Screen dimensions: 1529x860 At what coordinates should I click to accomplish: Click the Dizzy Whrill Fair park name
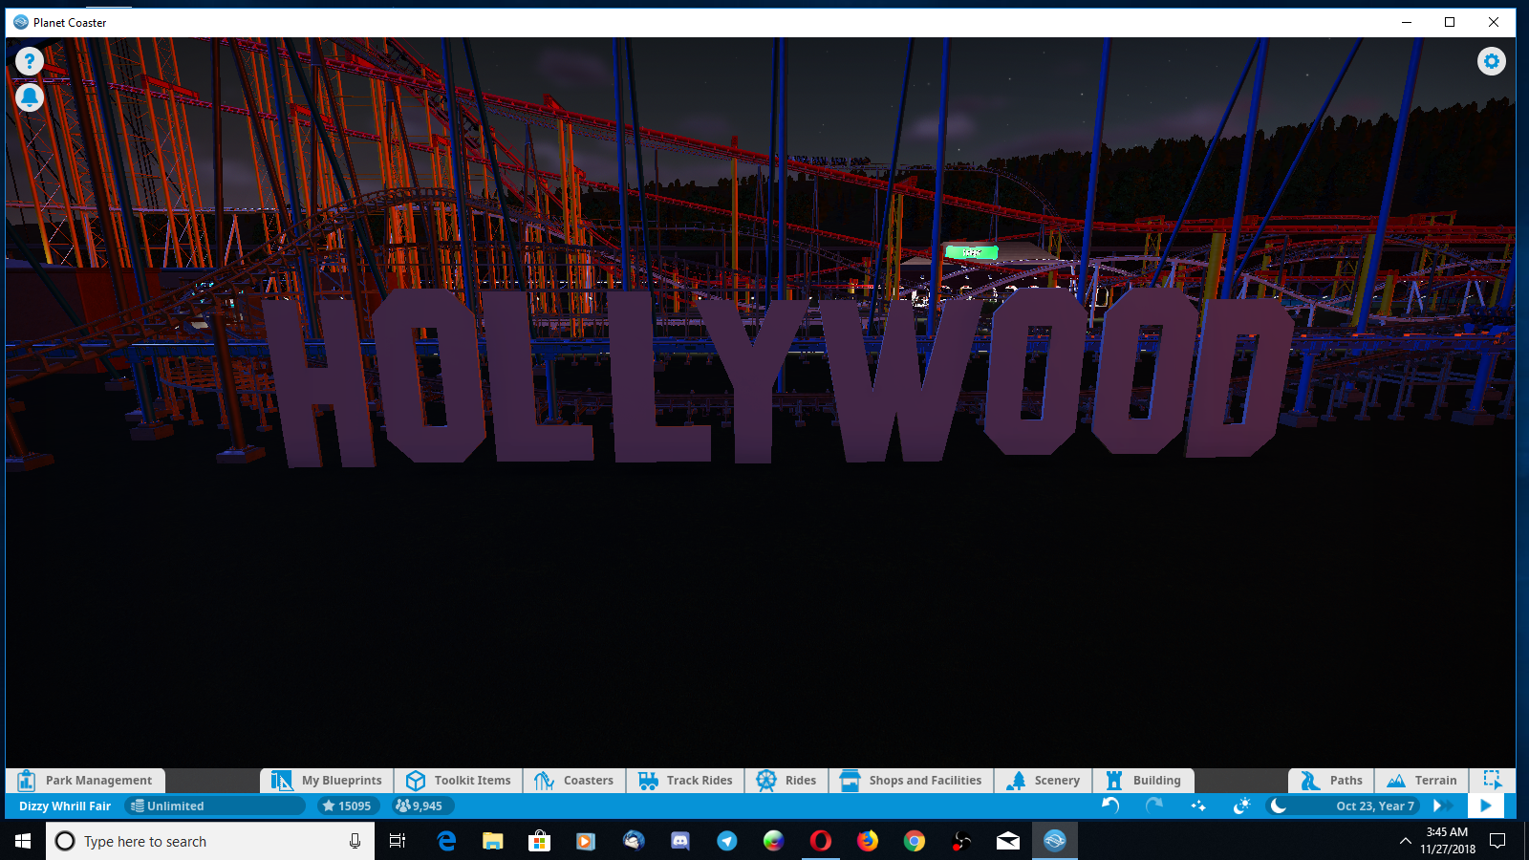click(x=65, y=806)
